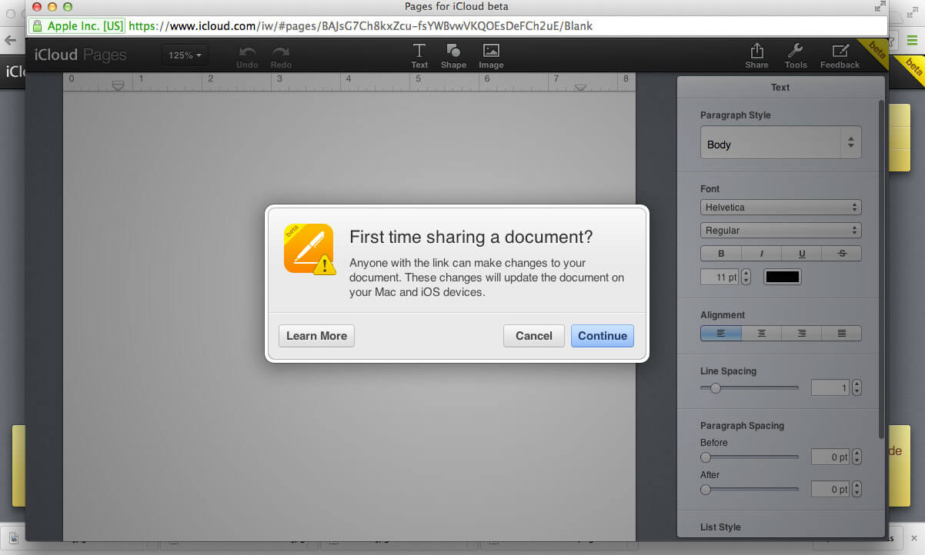This screenshot has height=555, width=925.
Task: Open the Share options
Action: tap(756, 55)
